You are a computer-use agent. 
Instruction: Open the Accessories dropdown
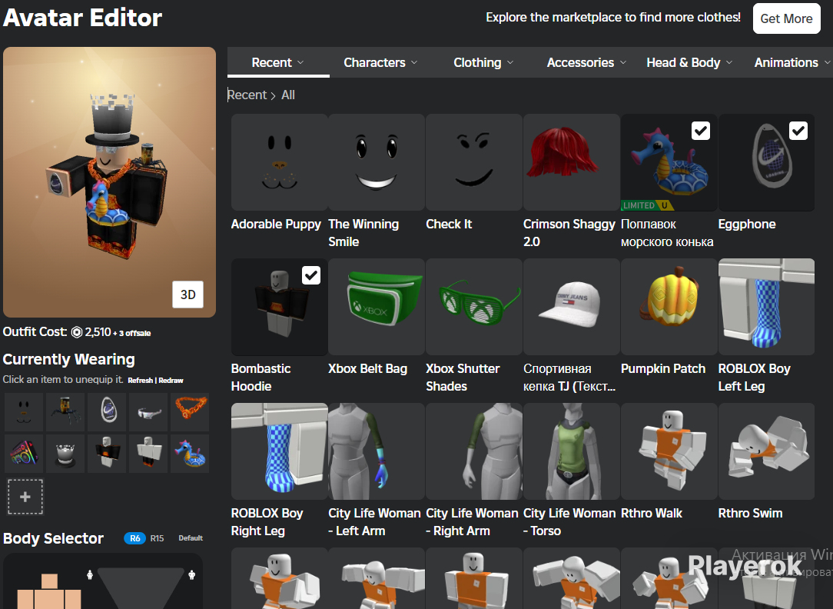click(586, 63)
